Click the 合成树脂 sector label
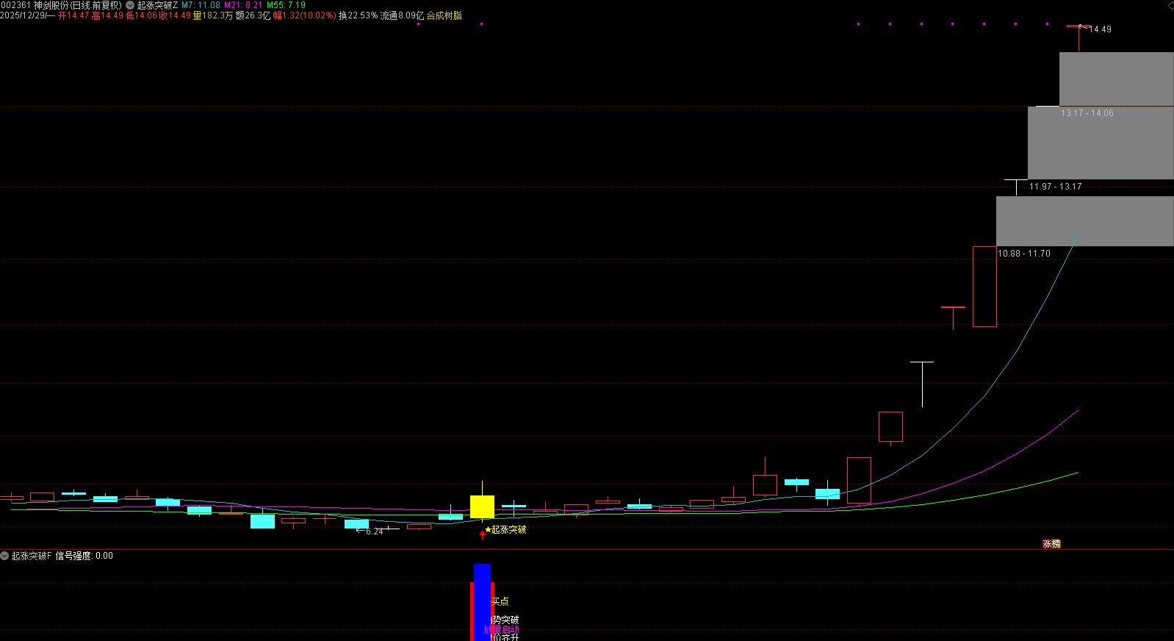1174x641 pixels. [x=444, y=15]
